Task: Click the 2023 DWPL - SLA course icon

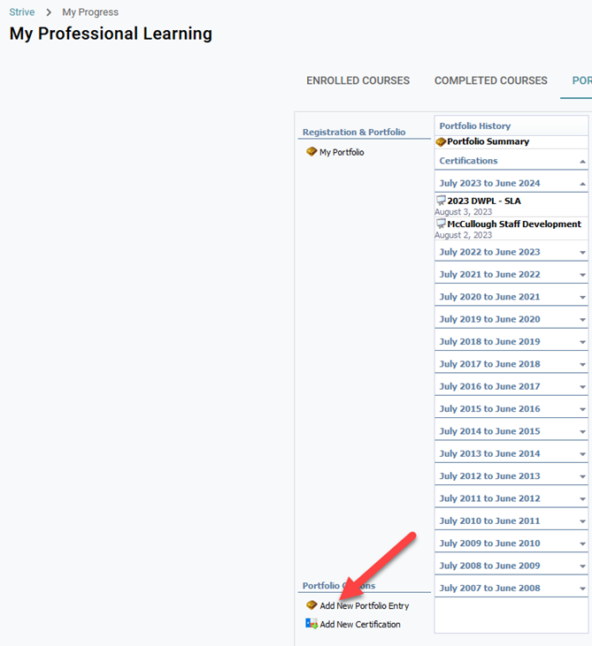Action: click(x=441, y=201)
